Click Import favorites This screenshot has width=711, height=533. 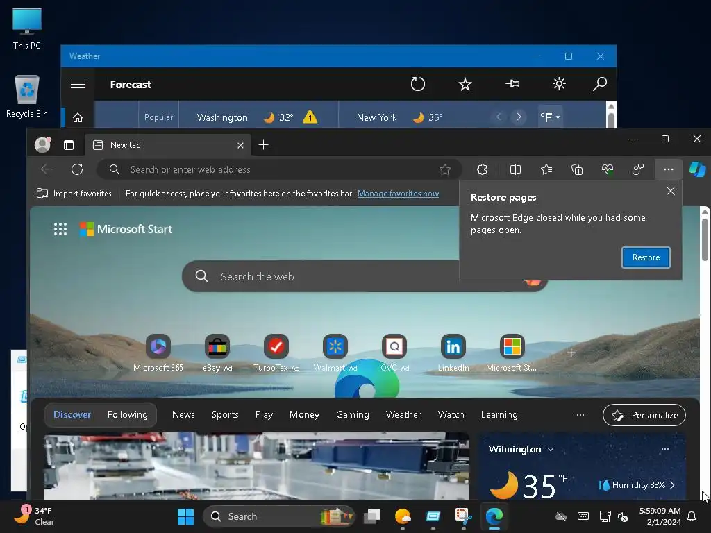click(x=74, y=194)
